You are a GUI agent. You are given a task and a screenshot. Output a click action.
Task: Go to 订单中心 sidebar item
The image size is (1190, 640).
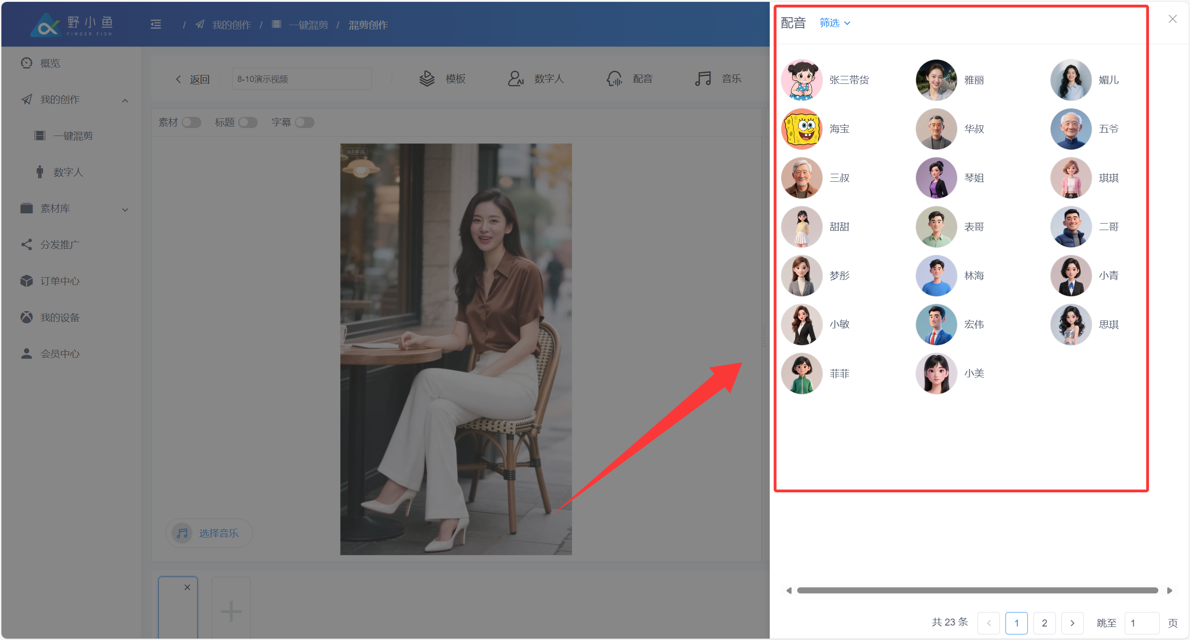point(60,281)
